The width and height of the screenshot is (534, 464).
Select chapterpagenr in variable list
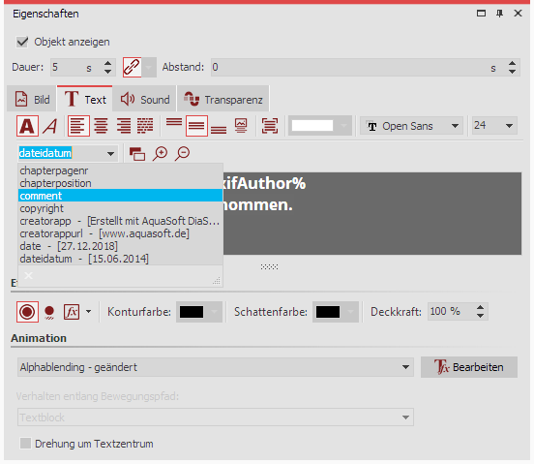tap(121, 170)
